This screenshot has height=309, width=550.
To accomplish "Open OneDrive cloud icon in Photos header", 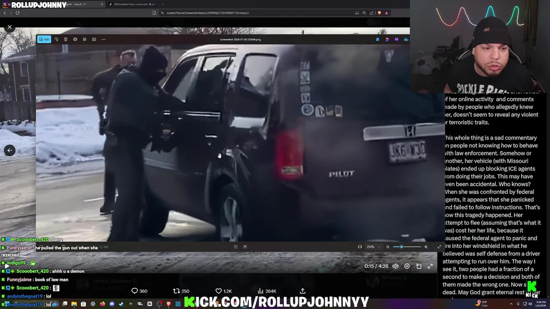I will (406, 39).
